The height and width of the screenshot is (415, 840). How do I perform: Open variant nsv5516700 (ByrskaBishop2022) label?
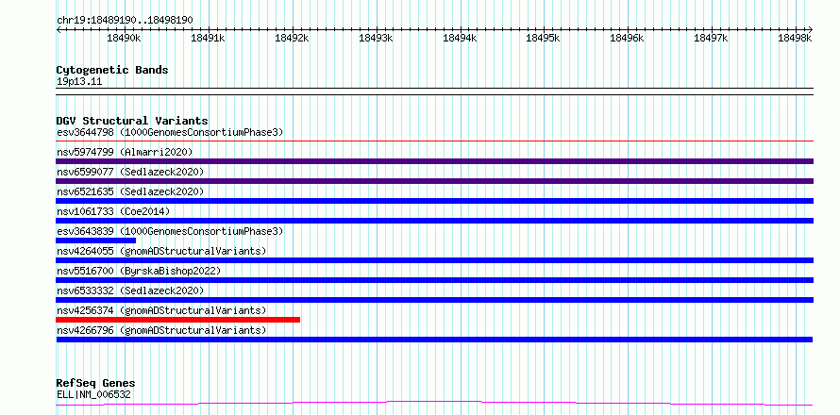[x=139, y=271]
